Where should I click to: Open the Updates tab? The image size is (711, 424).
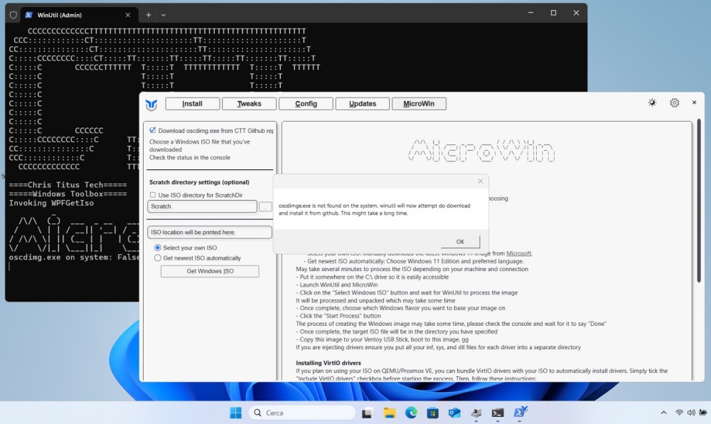363,104
